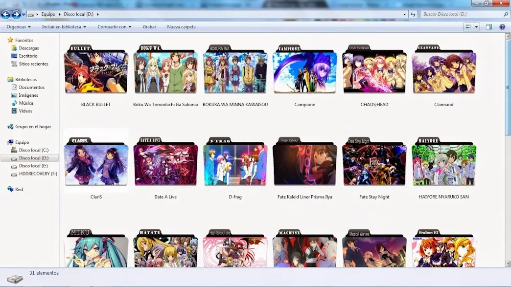Select the MACHINE folder thumbnail
Viewport: 511px width, 287px height.
point(305,248)
